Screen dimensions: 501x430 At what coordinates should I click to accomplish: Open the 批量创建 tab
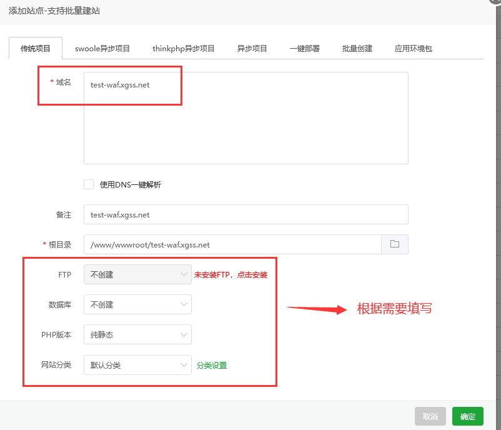[357, 48]
